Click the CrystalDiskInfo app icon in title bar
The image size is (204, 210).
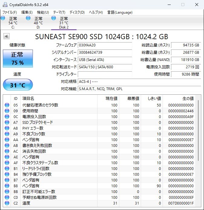click(5, 5)
